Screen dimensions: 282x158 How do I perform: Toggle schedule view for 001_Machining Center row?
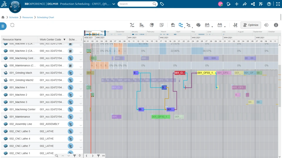pos(70,109)
